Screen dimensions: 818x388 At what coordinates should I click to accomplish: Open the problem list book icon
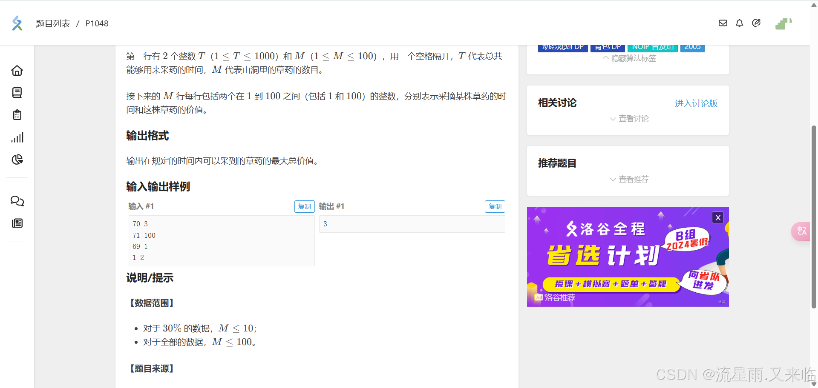point(17,93)
